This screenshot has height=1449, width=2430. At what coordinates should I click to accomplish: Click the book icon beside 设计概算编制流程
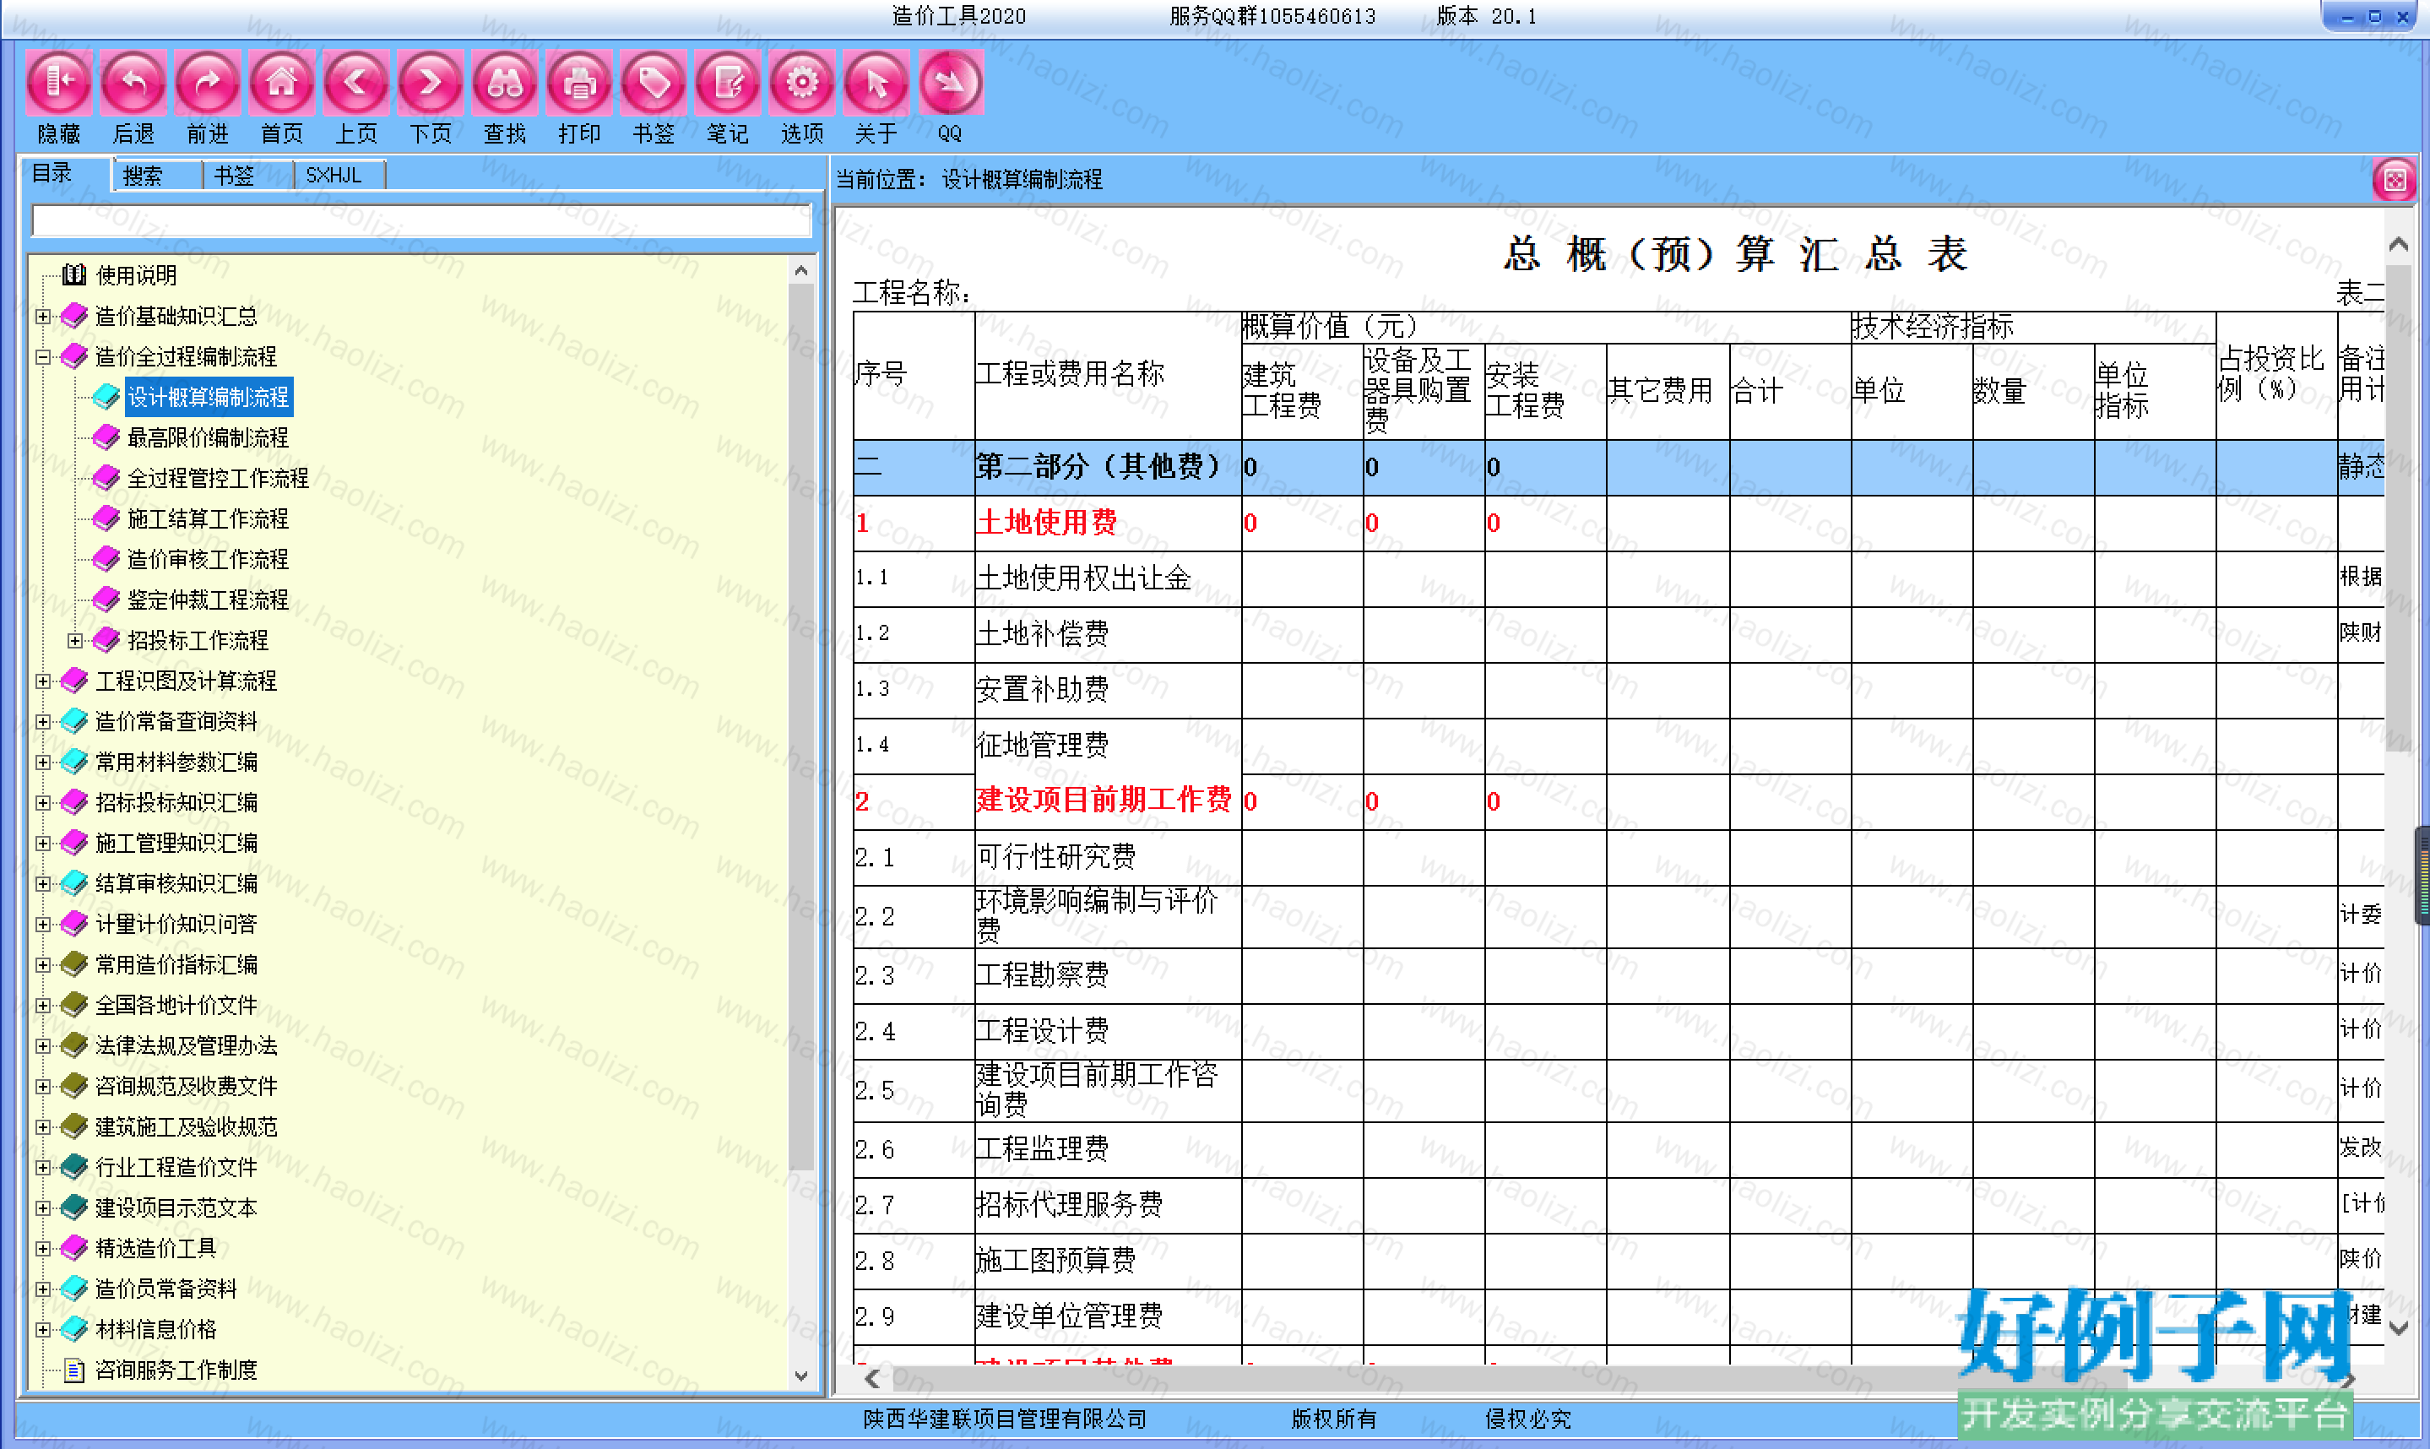(106, 398)
